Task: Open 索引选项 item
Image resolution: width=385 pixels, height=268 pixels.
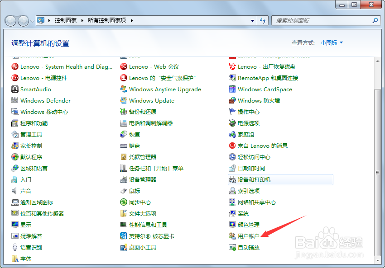Action: tap(244, 191)
